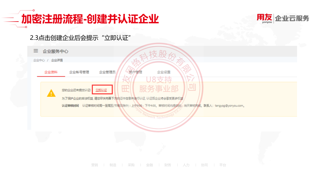The height and width of the screenshot is (175, 316).
Task: Switch to the 企业帐号管理 tab
Action: (79, 72)
